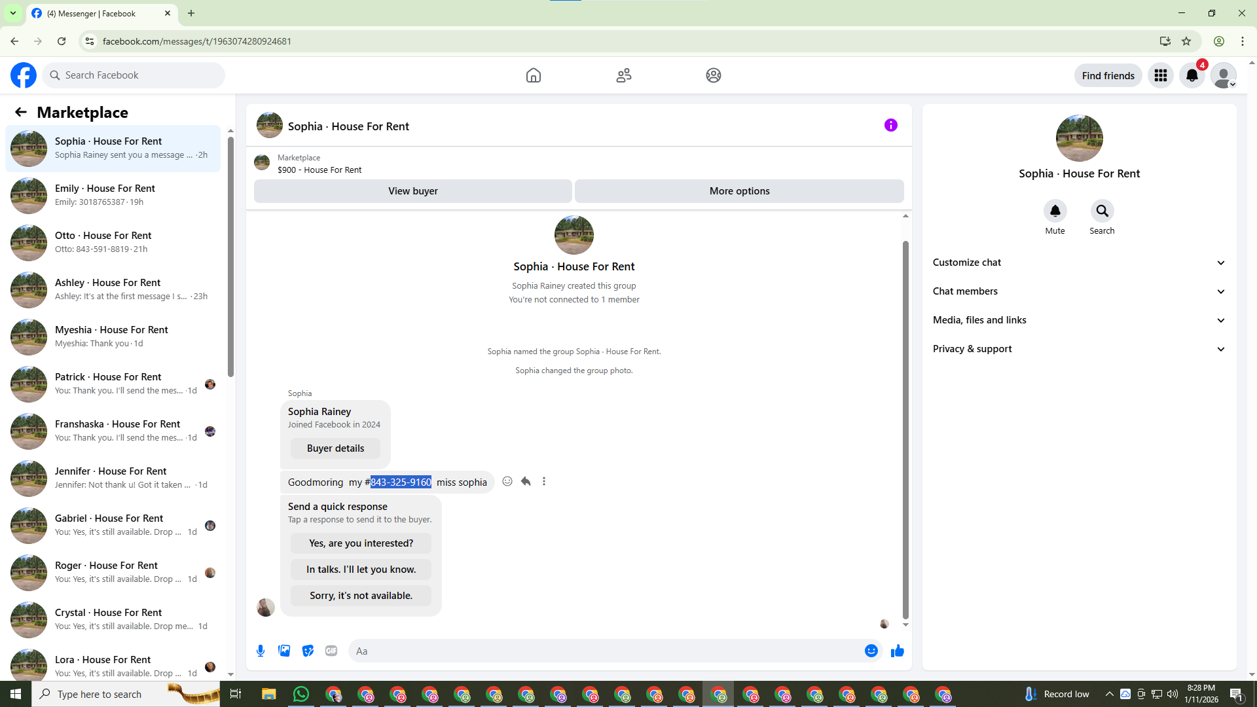
Task: Open File Explorer from the taskbar
Action: coord(269,694)
